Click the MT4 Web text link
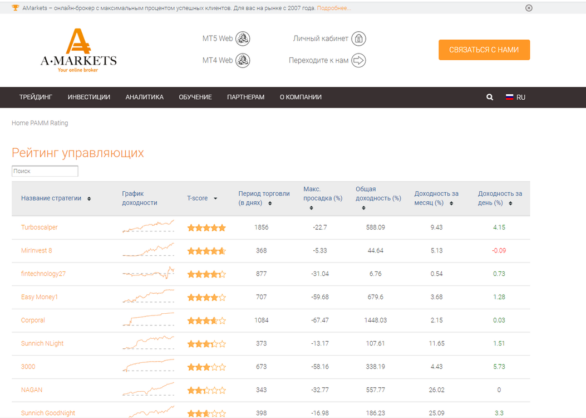The width and height of the screenshot is (586, 418). pos(218,60)
